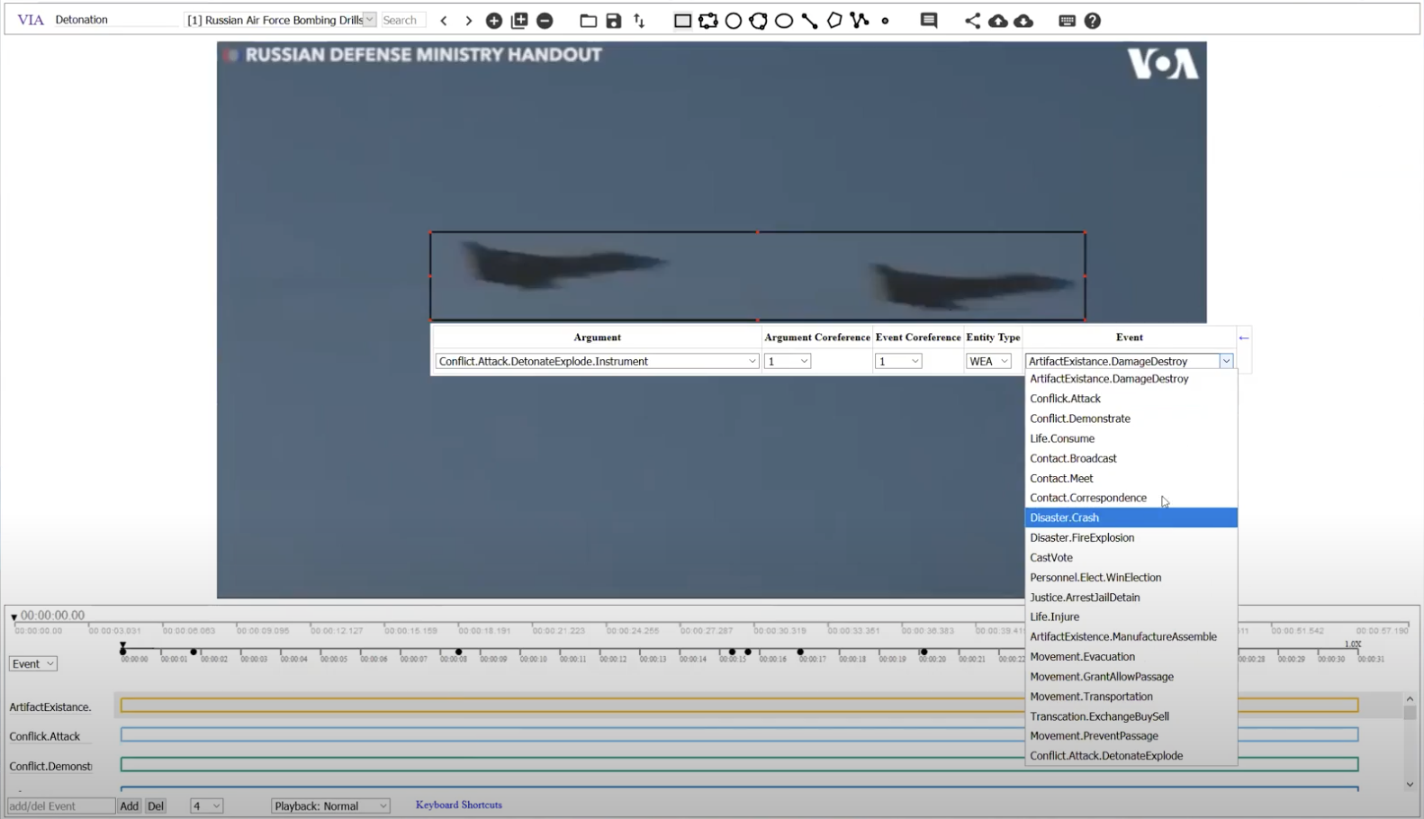1424x819 pixels.
Task: Click the Detonation project name field
Action: click(116, 20)
